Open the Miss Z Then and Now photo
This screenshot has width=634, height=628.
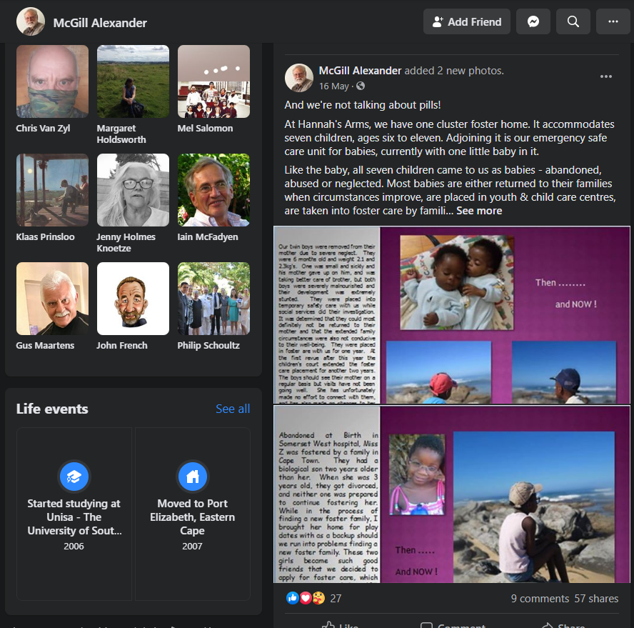click(452, 494)
